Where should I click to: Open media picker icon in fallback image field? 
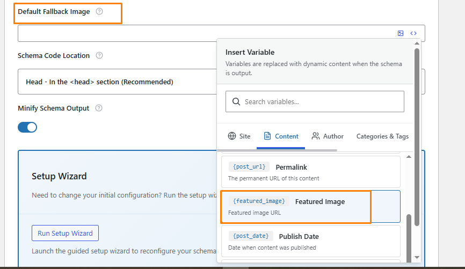[401, 33]
